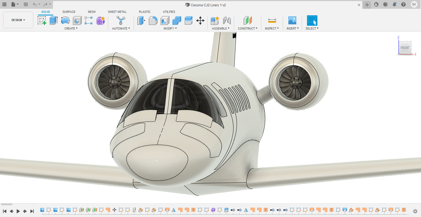Open the File dropdown arrow
This screenshot has height=217, width=421.
(x=18, y=4)
